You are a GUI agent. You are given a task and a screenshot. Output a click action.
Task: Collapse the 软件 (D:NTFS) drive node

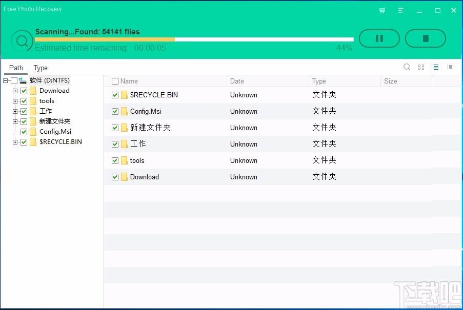point(5,80)
